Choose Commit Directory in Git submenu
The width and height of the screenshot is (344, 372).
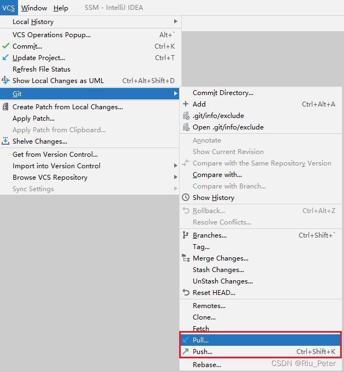(261, 92)
